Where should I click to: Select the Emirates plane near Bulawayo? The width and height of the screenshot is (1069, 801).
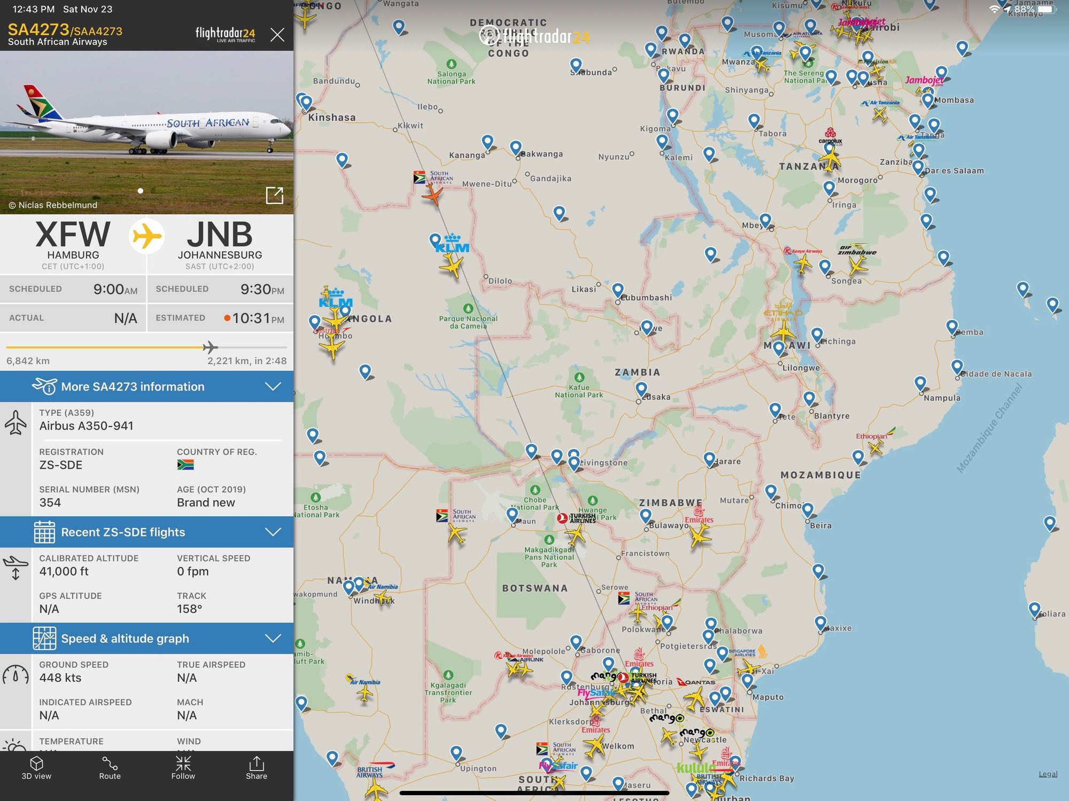pos(699,535)
